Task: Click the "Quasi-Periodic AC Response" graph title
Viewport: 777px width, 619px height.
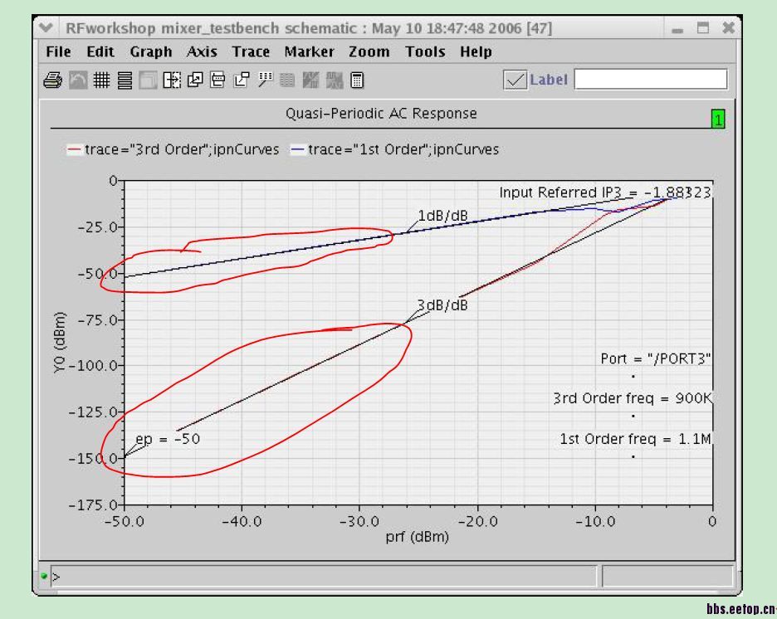Action: (x=381, y=114)
